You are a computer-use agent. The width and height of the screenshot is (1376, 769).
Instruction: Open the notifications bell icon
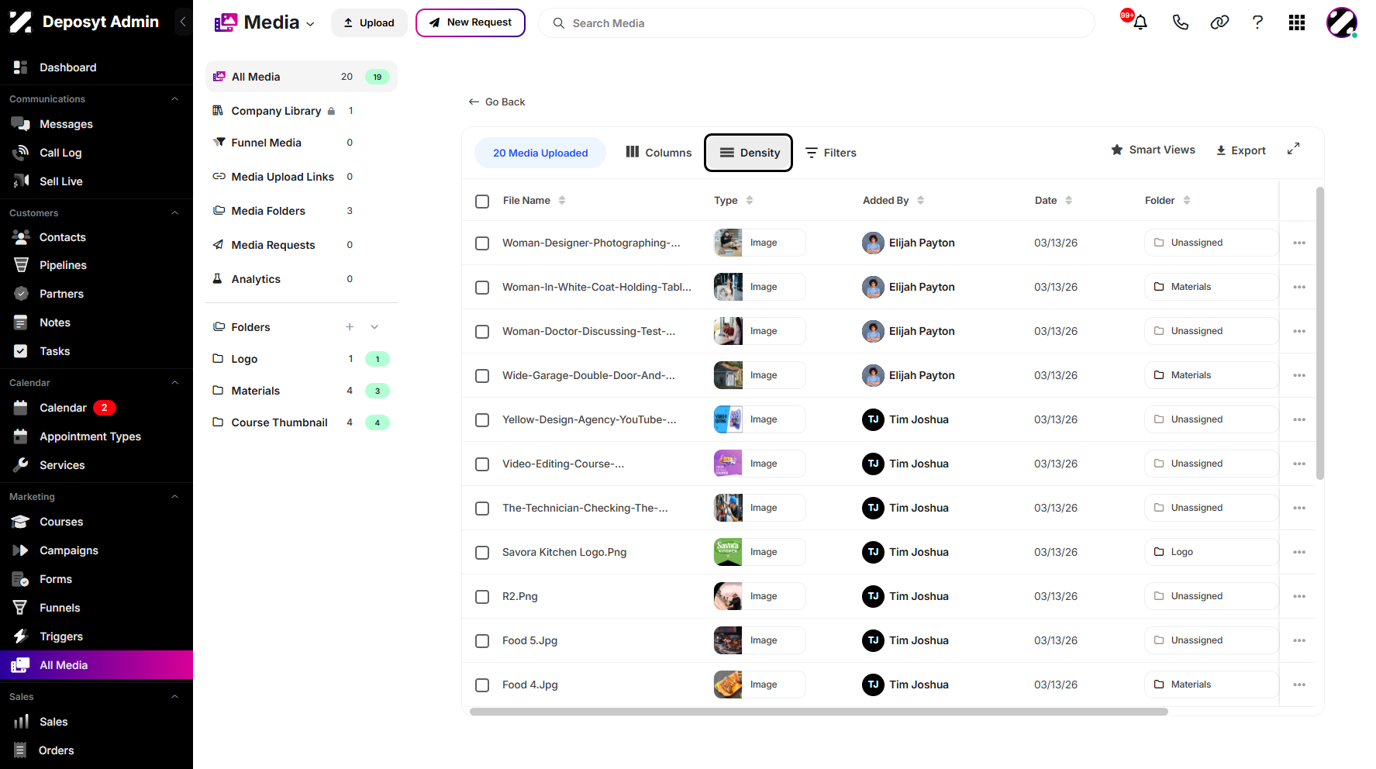tap(1140, 22)
